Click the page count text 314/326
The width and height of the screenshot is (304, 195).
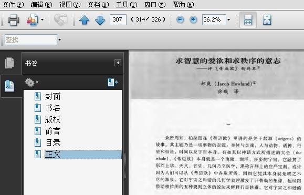(x=148, y=19)
